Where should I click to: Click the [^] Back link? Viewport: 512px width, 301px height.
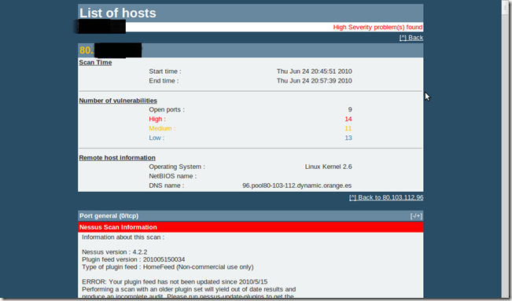point(411,38)
